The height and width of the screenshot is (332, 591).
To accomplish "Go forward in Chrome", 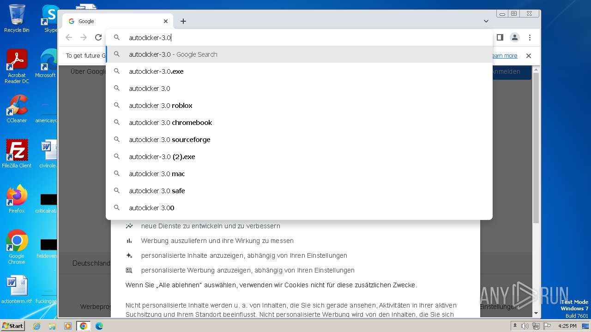I will [84, 37].
